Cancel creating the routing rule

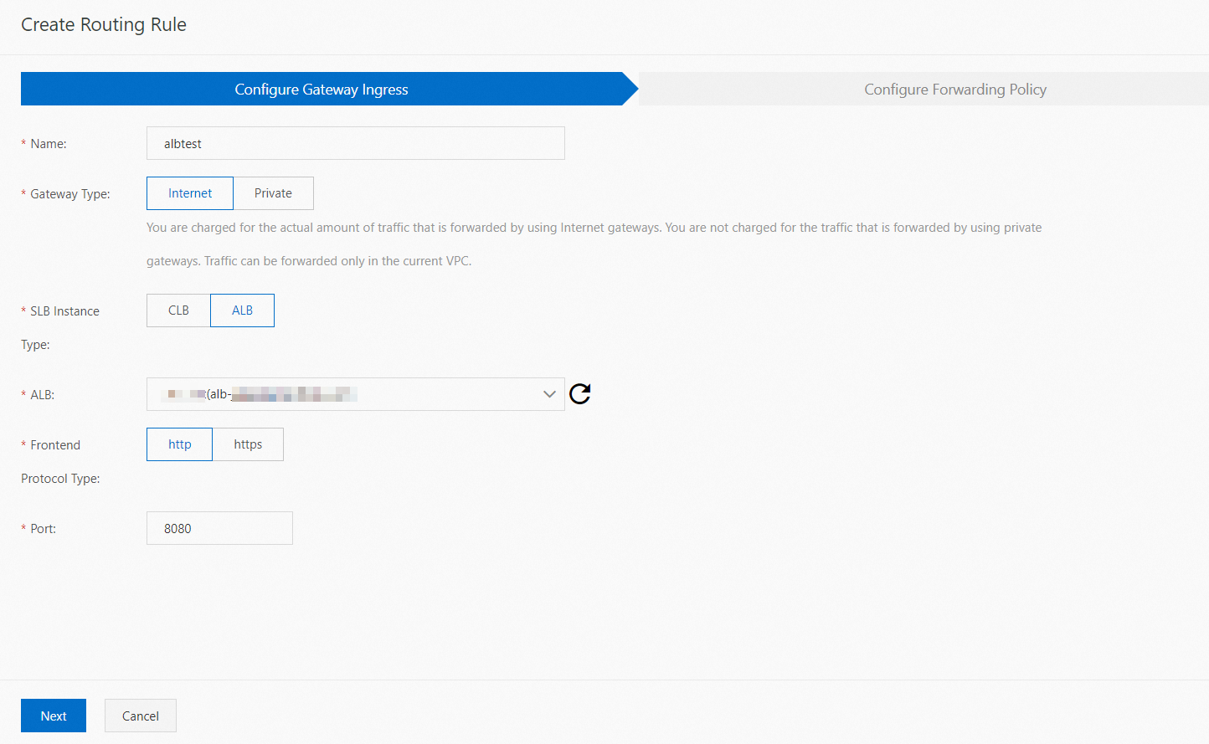tap(140, 716)
